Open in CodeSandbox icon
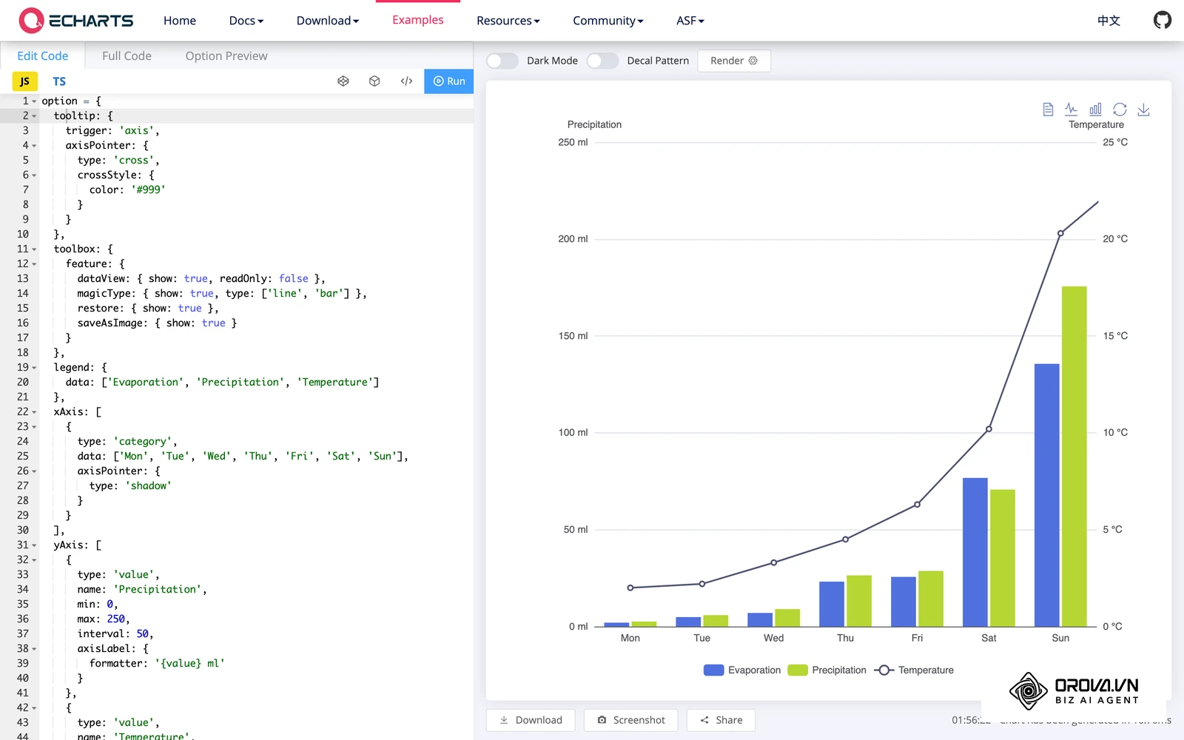The image size is (1184, 740). click(x=343, y=81)
